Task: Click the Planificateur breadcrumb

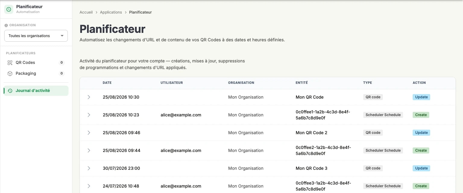Action: pyautogui.click(x=140, y=12)
